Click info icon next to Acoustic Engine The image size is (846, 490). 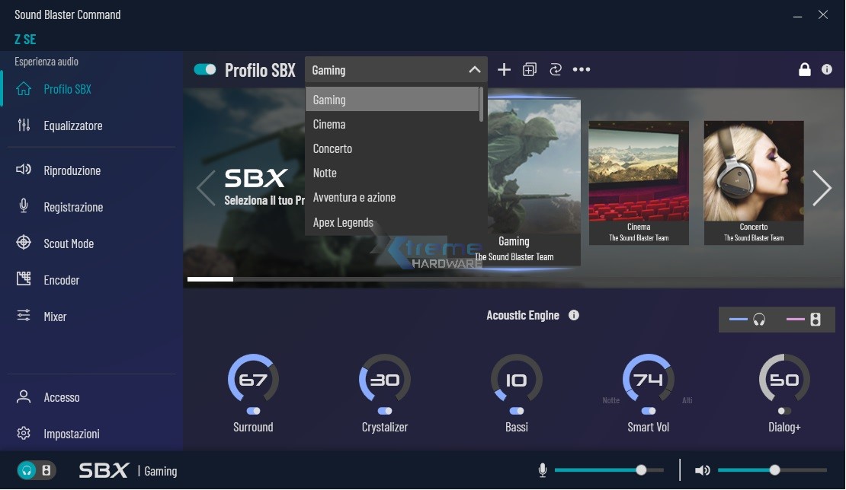(574, 315)
